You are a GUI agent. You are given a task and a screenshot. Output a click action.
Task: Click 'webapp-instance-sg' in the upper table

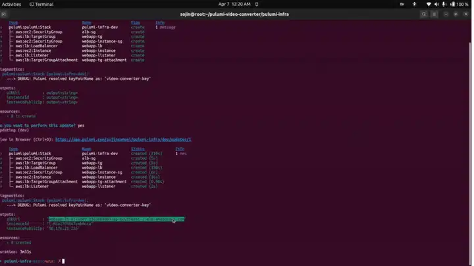[102, 41]
